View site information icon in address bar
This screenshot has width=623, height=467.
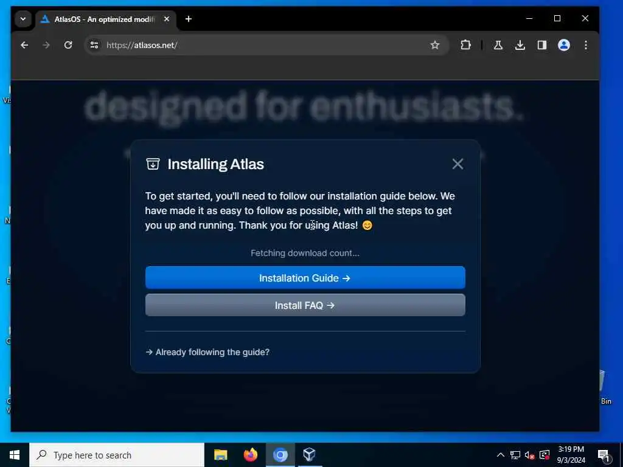[x=94, y=45]
